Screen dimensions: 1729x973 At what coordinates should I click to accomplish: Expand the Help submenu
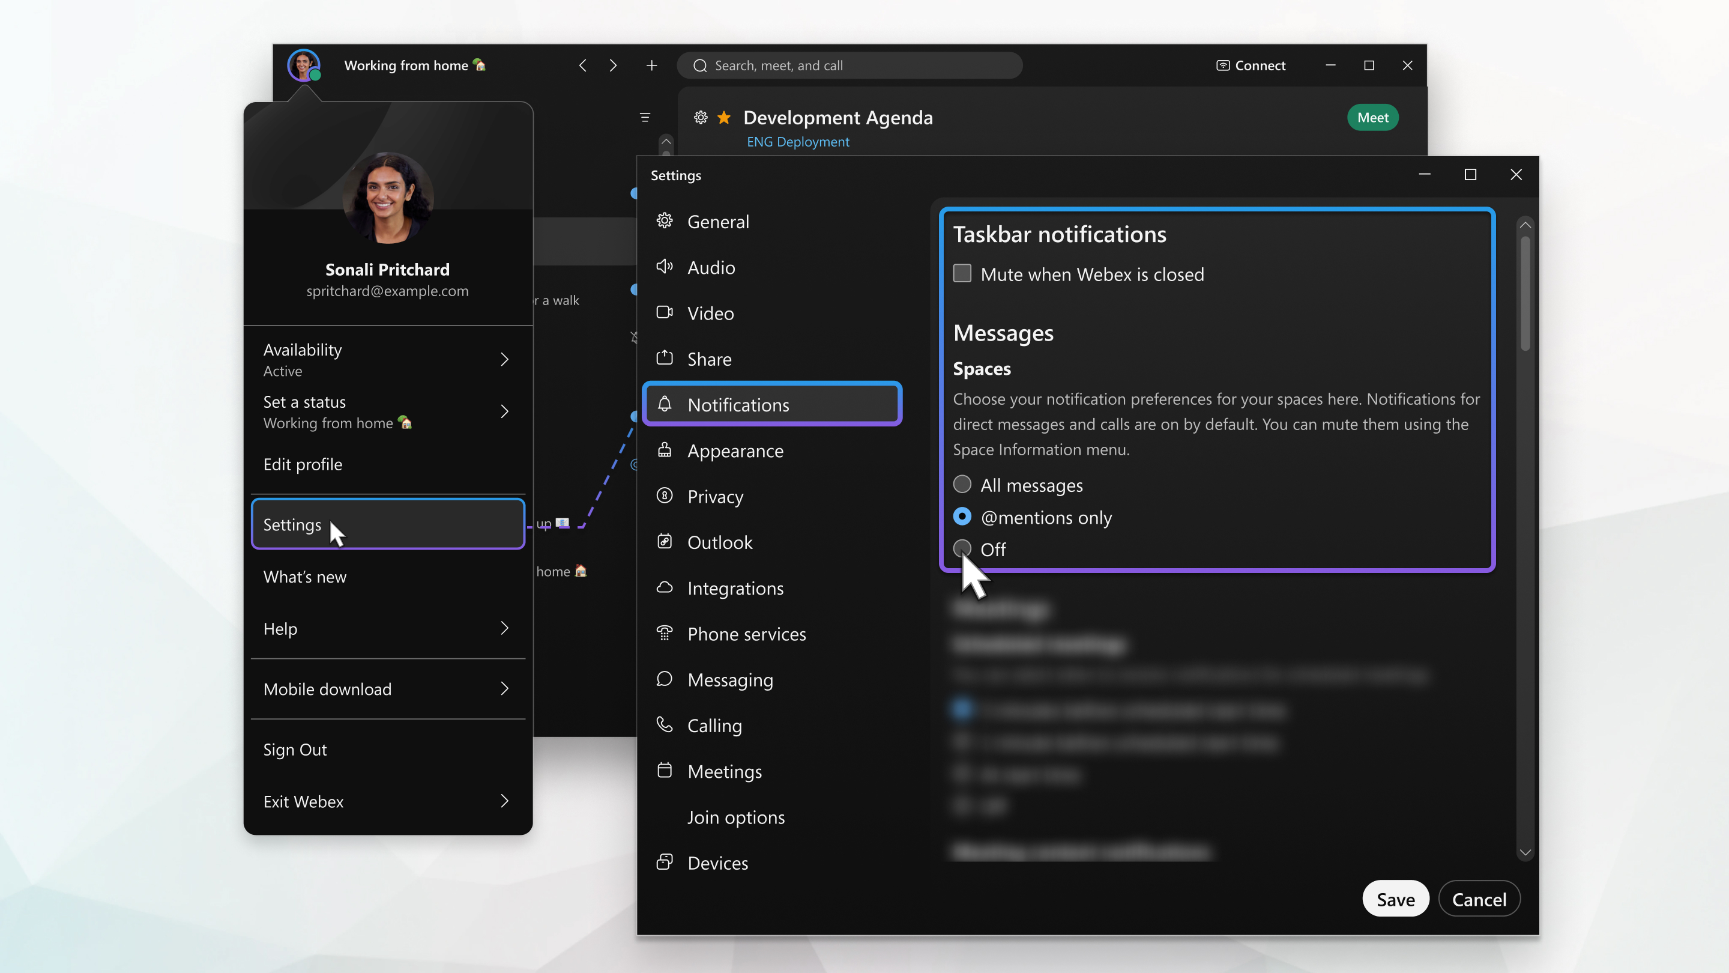(504, 627)
